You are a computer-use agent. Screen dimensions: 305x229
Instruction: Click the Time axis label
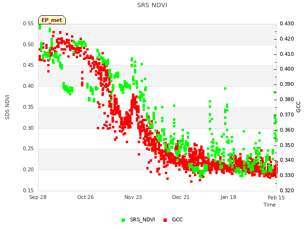pos(270,205)
